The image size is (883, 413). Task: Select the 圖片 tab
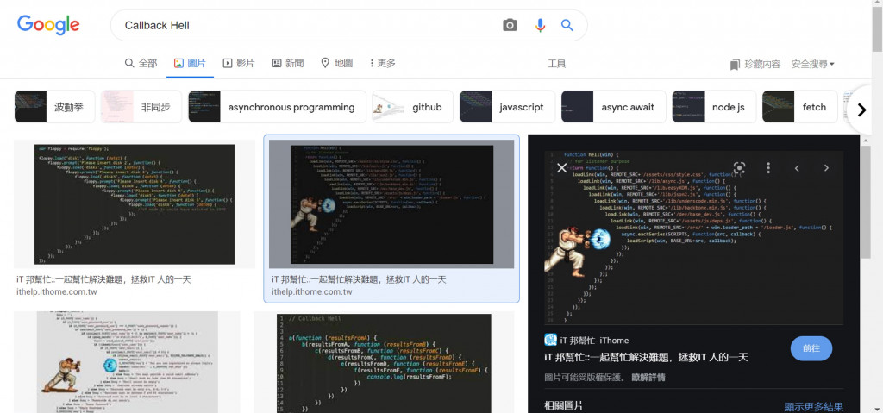190,63
